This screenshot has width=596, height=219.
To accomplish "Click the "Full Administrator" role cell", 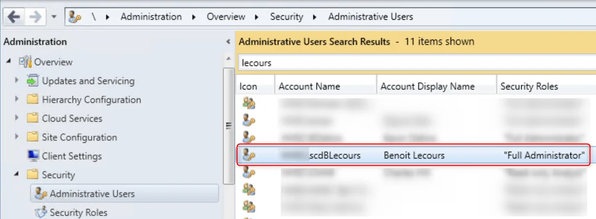I will [544, 155].
